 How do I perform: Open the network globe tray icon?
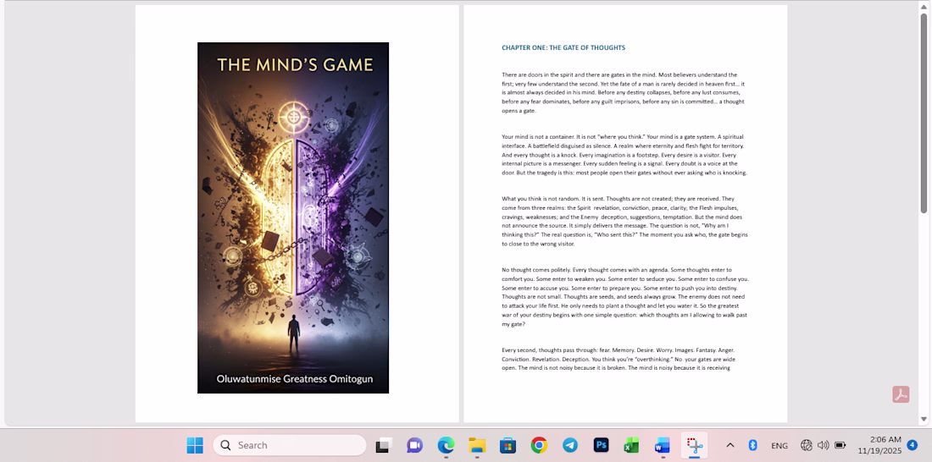[806, 445]
